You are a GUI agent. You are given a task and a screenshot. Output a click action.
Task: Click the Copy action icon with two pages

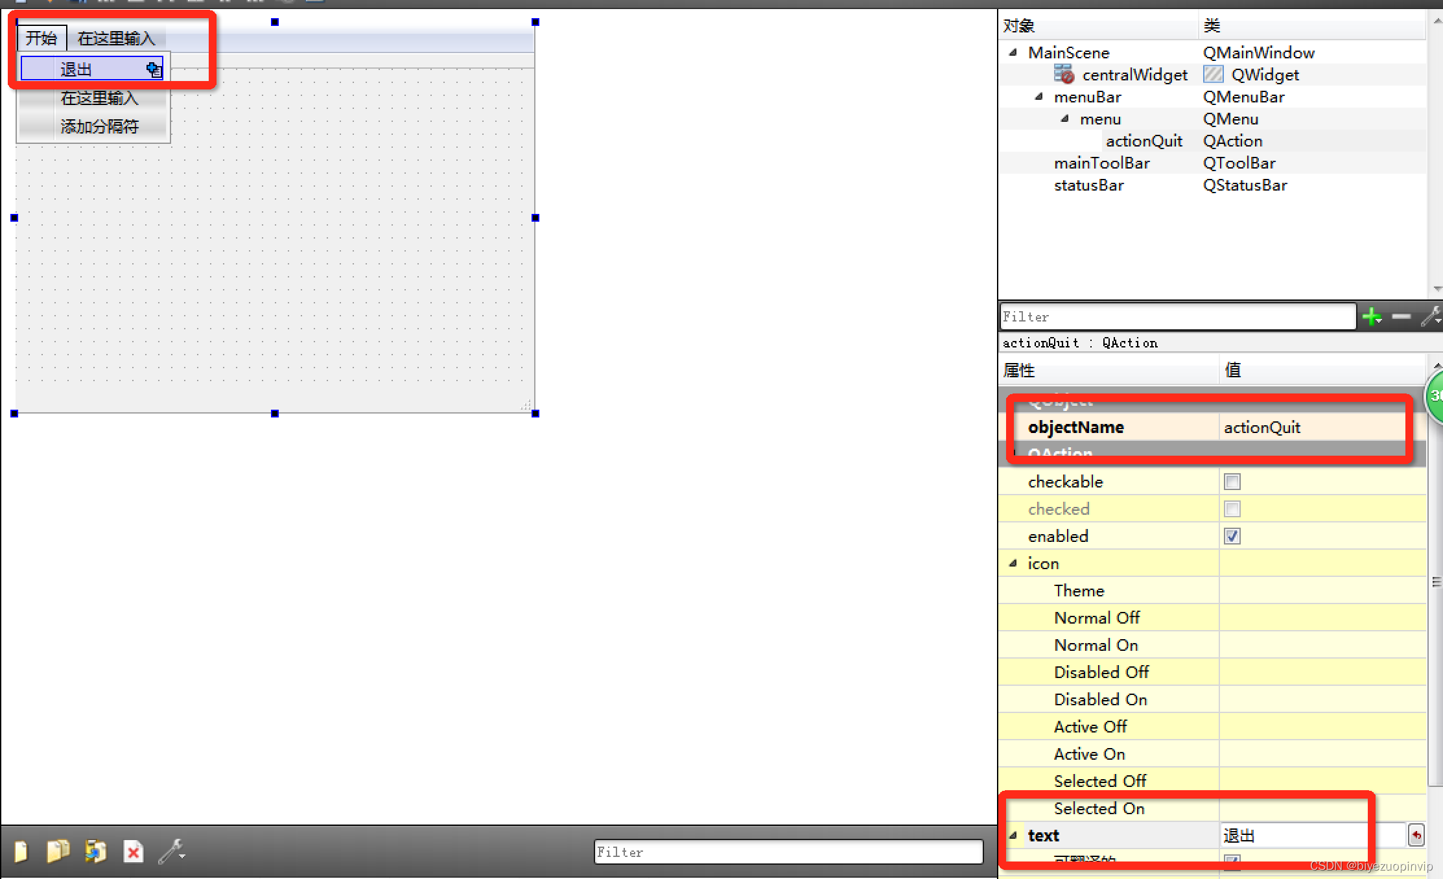point(58,852)
